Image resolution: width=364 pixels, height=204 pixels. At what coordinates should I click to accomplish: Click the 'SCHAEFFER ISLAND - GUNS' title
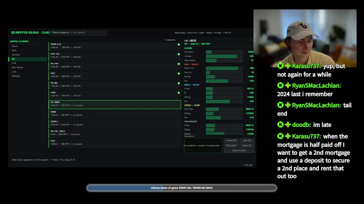tap(30, 33)
